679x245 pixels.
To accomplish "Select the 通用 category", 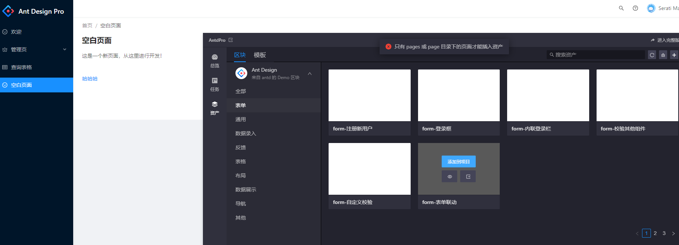I will [x=274, y=119].
